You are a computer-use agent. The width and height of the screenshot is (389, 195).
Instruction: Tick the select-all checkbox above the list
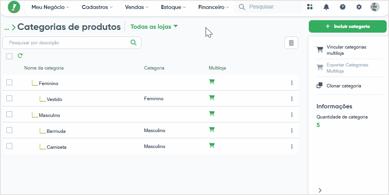click(x=9, y=56)
